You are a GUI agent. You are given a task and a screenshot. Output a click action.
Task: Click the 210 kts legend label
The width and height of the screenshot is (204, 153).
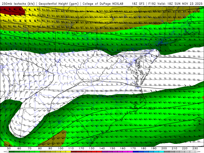click(x=174, y=148)
